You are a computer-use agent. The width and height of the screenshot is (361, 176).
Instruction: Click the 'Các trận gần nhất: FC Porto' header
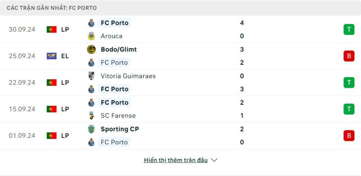pos(51,8)
